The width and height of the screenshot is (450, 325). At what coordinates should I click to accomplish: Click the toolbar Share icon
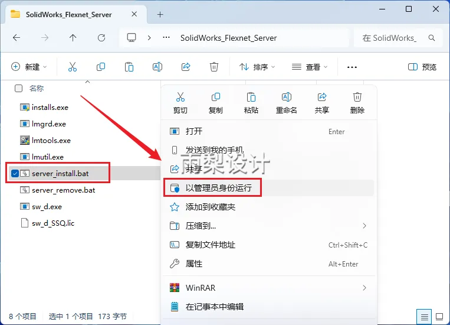(x=186, y=67)
